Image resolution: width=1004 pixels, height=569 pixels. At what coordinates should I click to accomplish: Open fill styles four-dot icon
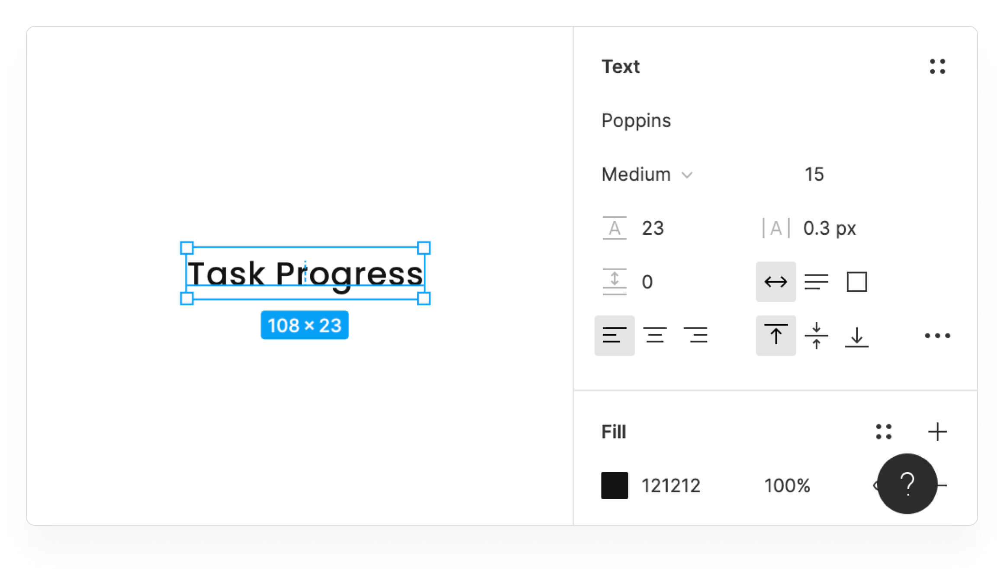884,432
